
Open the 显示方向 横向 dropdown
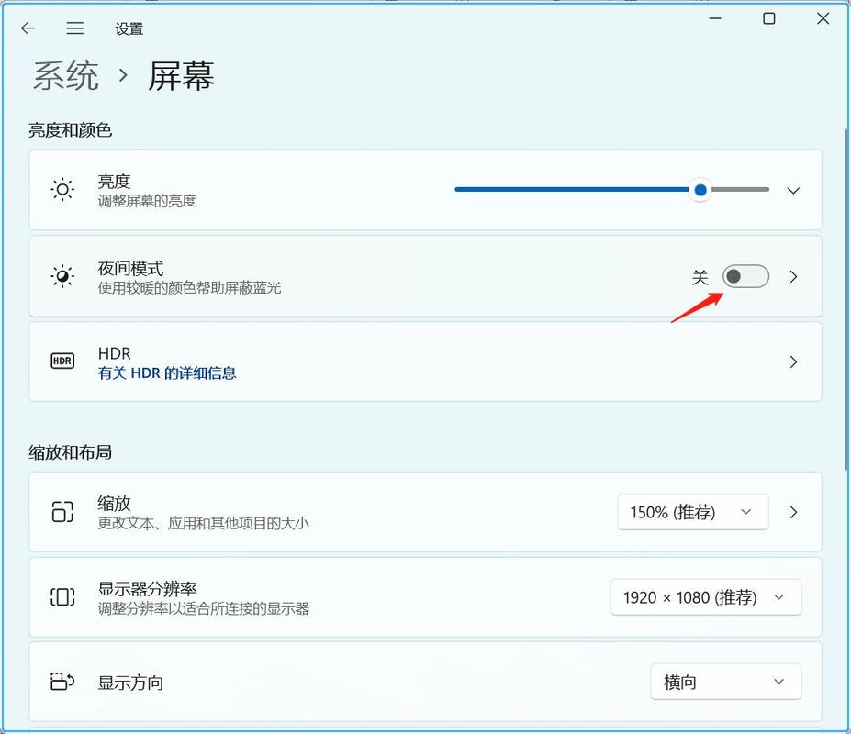click(x=725, y=682)
